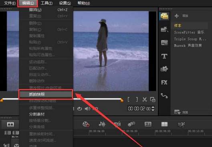
Task: Adjust the timecode stepper arrows
Action: coord(153,109)
